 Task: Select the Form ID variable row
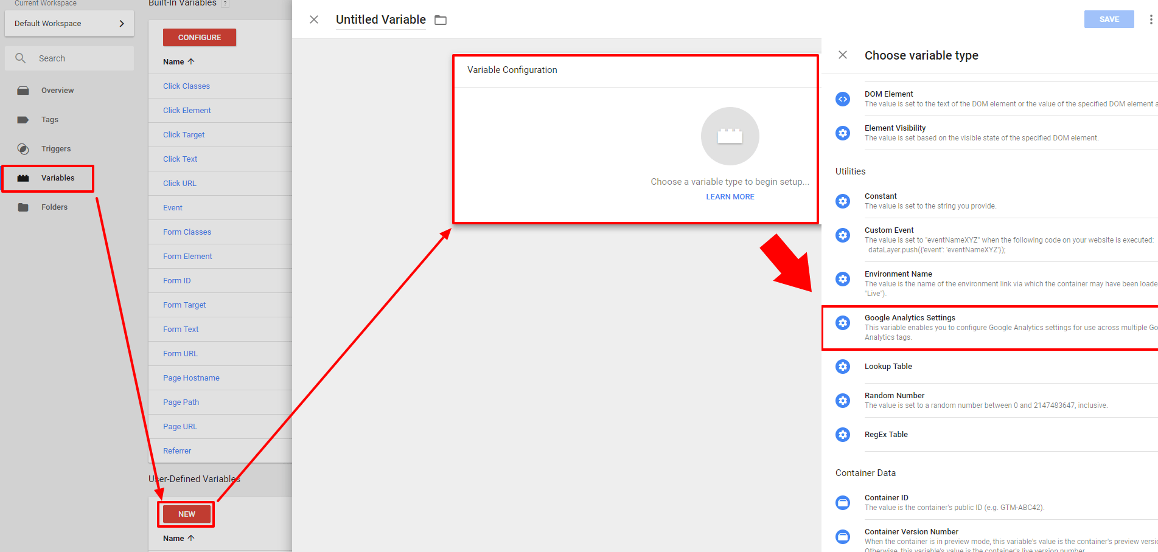coord(220,281)
